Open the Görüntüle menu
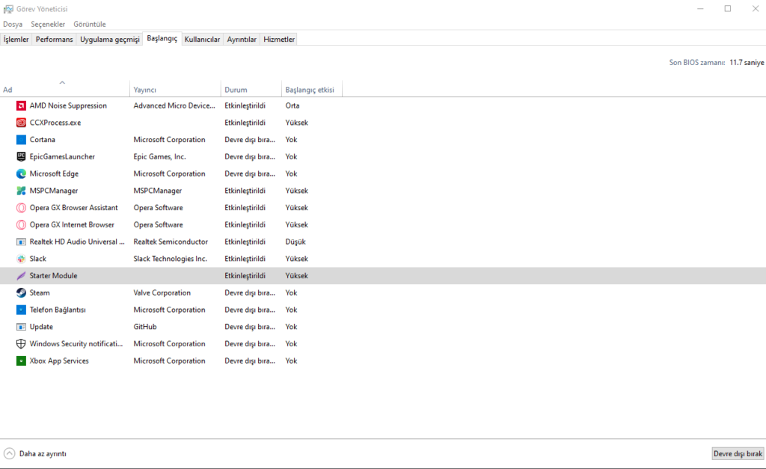Image resolution: width=766 pixels, height=469 pixels. click(90, 24)
